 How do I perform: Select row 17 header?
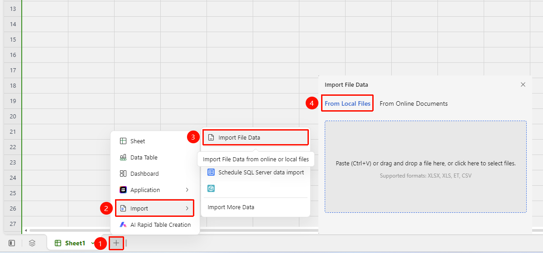pos(13,70)
